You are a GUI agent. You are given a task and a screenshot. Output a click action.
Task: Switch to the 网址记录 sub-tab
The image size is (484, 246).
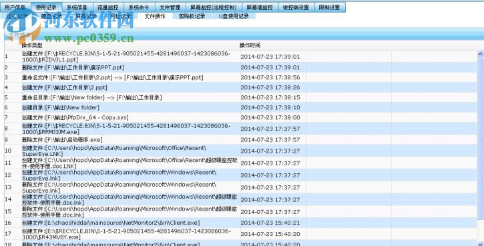pyautogui.click(x=121, y=16)
